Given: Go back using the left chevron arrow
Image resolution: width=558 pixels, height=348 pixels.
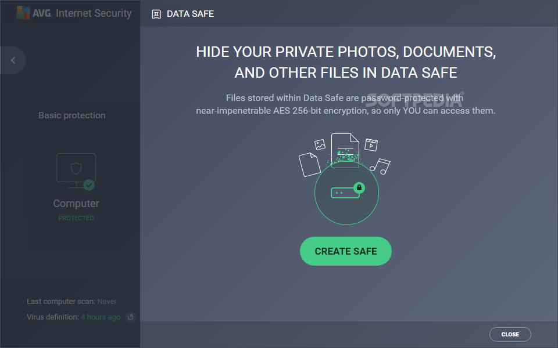Looking at the screenshot, I should (x=13, y=60).
